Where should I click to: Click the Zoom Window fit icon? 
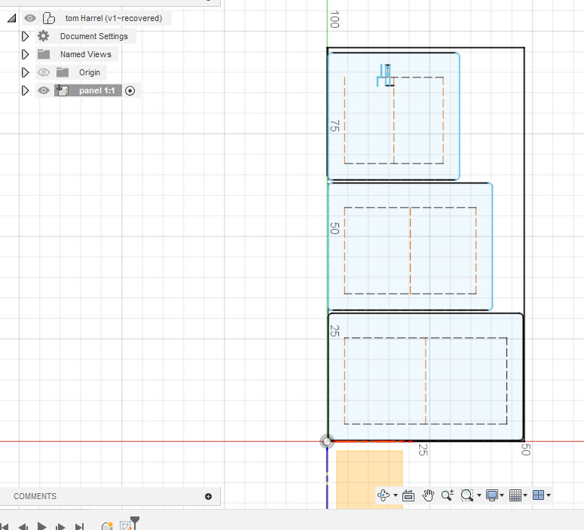467,495
